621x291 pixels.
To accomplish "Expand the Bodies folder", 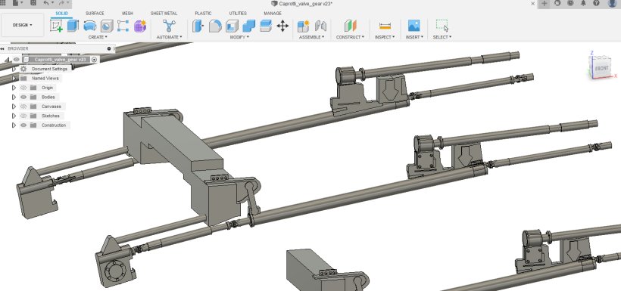I will (14, 98).
